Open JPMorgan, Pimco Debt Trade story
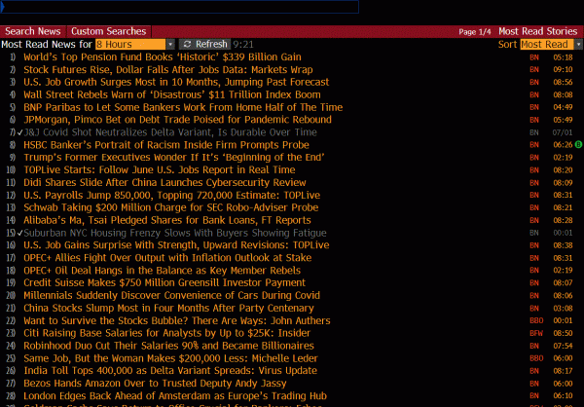 click(x=177, y=120)
